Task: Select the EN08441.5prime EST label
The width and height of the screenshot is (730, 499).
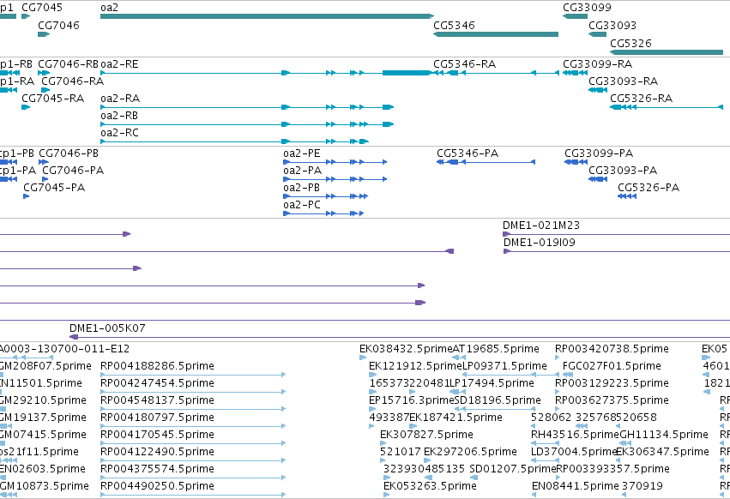Action: click(x=576, y=486)
